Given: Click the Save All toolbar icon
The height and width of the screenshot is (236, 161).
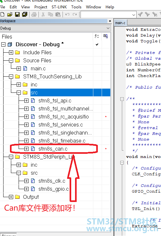Looking at the screenshot, I should [25, 14].
